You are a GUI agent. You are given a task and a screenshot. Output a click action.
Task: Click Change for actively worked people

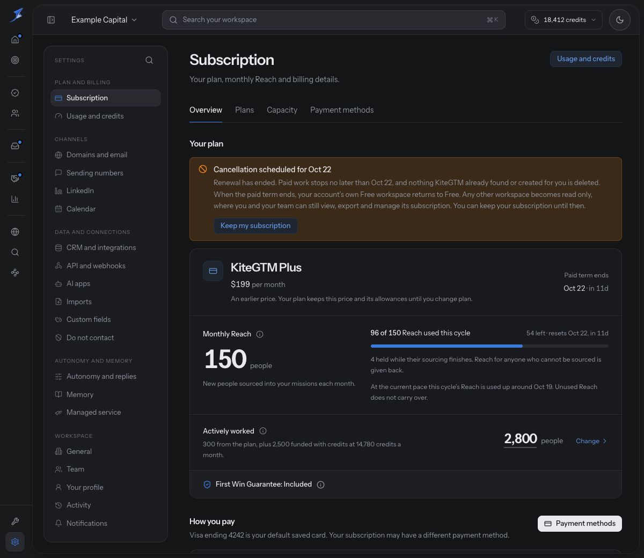591,441
